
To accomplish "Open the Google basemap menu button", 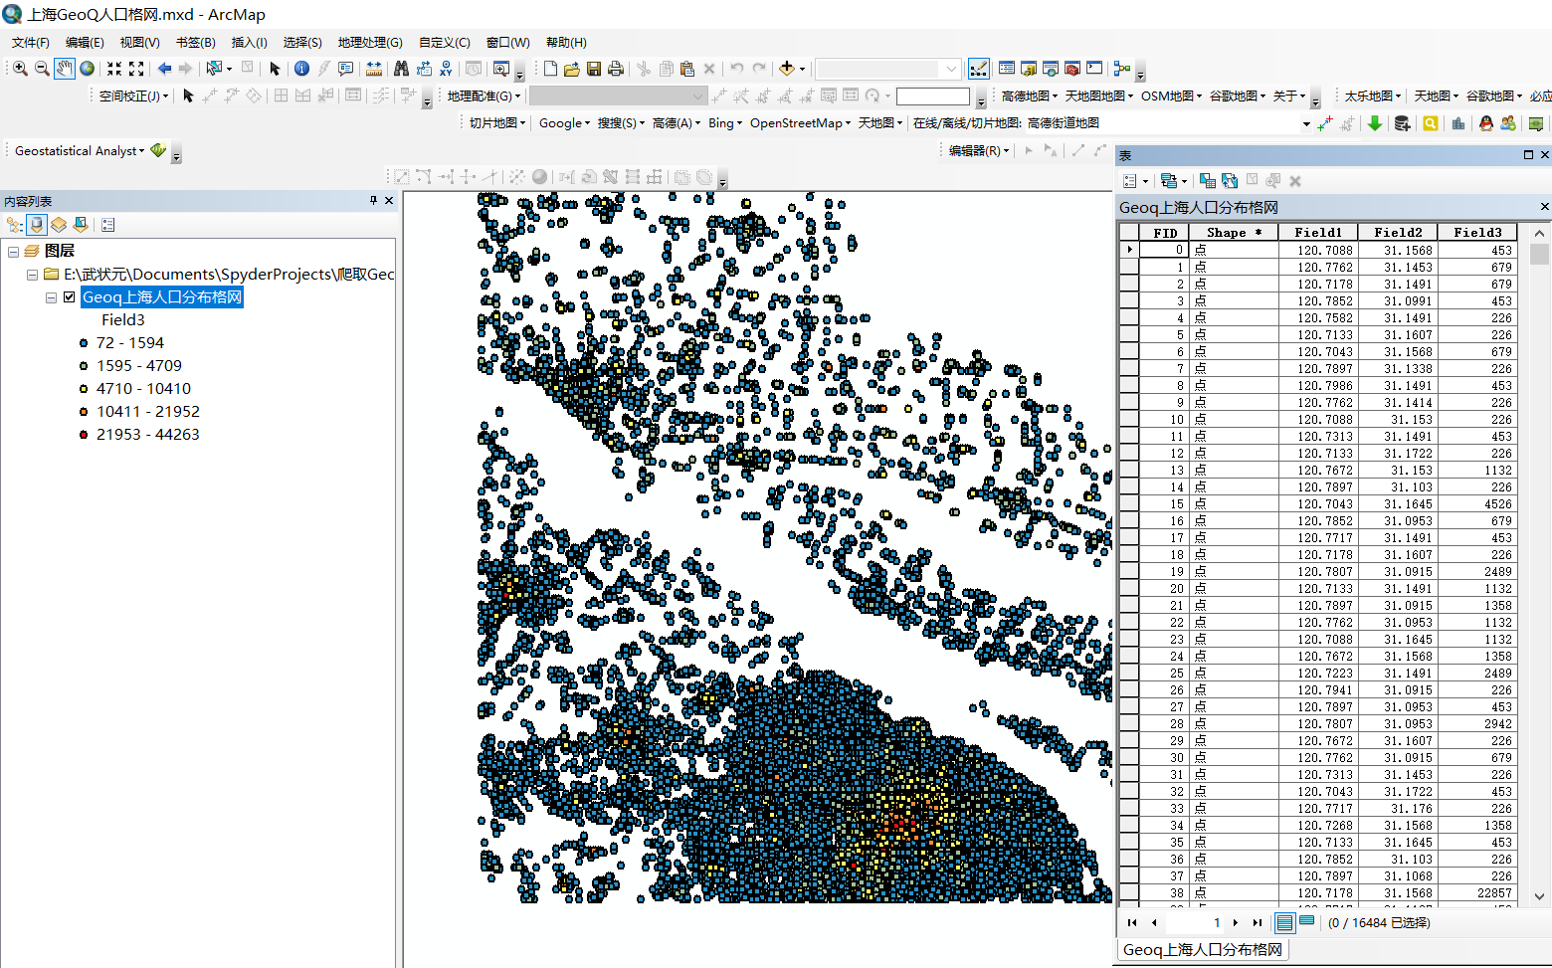I will 564,123.
